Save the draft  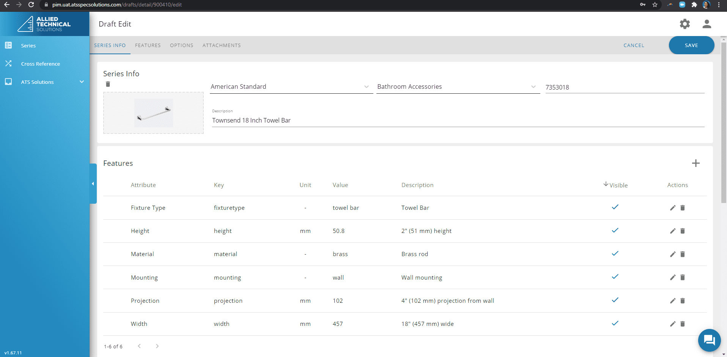click(691, 45)
